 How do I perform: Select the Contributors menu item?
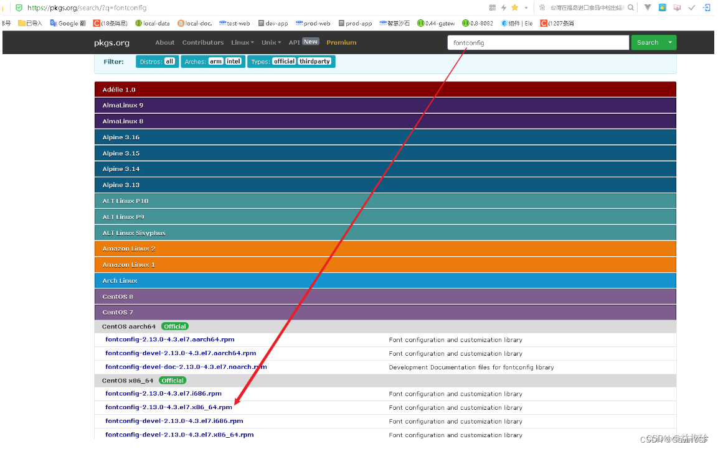[202, 42]
